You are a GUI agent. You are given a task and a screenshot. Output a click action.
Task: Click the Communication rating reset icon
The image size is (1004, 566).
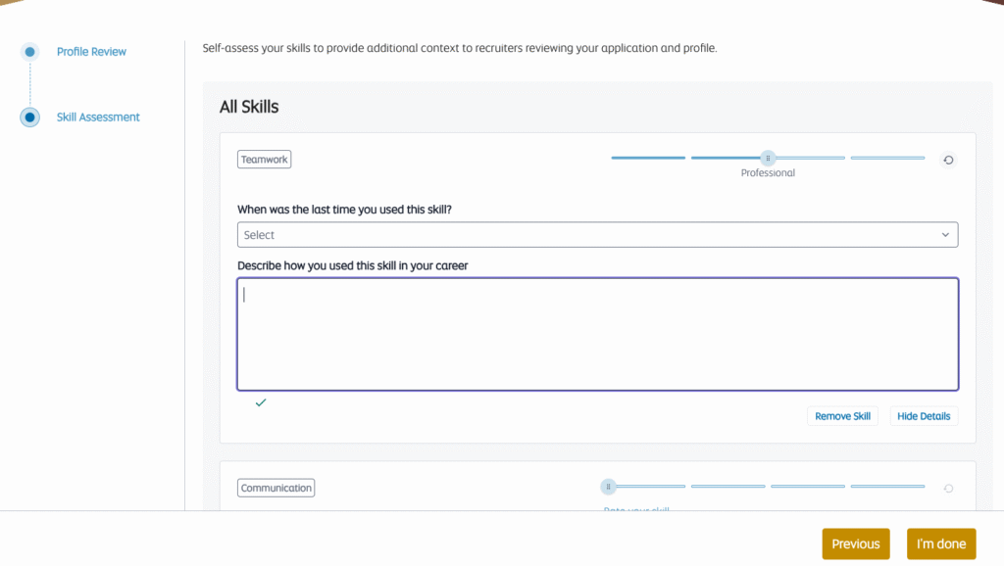[x=948, y=488]
